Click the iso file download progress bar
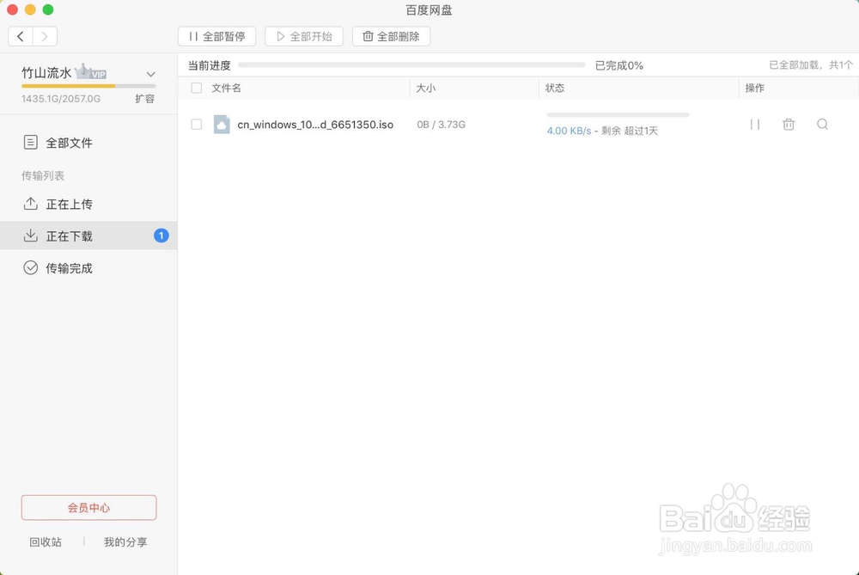Viewport: 859px width, 575px height. click(x=618, y=115)
